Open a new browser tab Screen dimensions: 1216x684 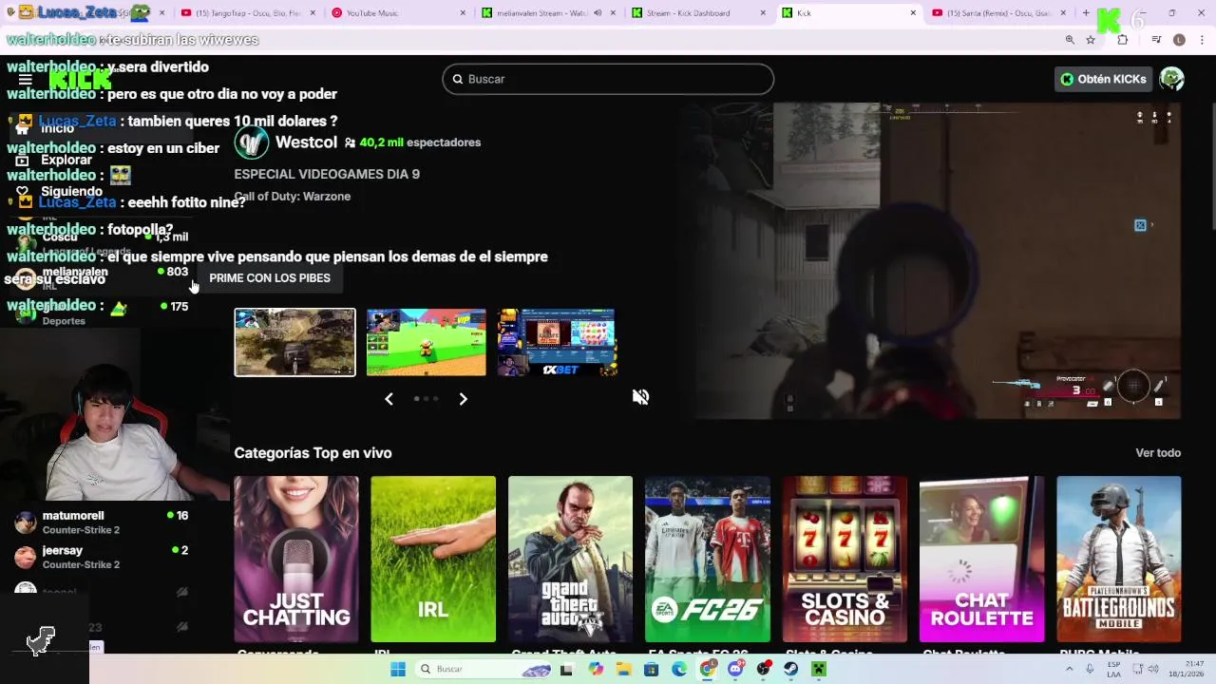(x=1086, y=13)
